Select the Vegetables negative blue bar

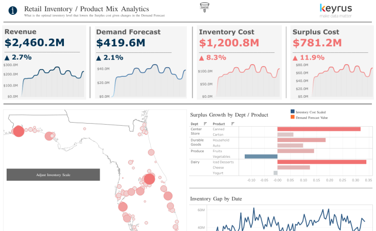pos(261,156)
